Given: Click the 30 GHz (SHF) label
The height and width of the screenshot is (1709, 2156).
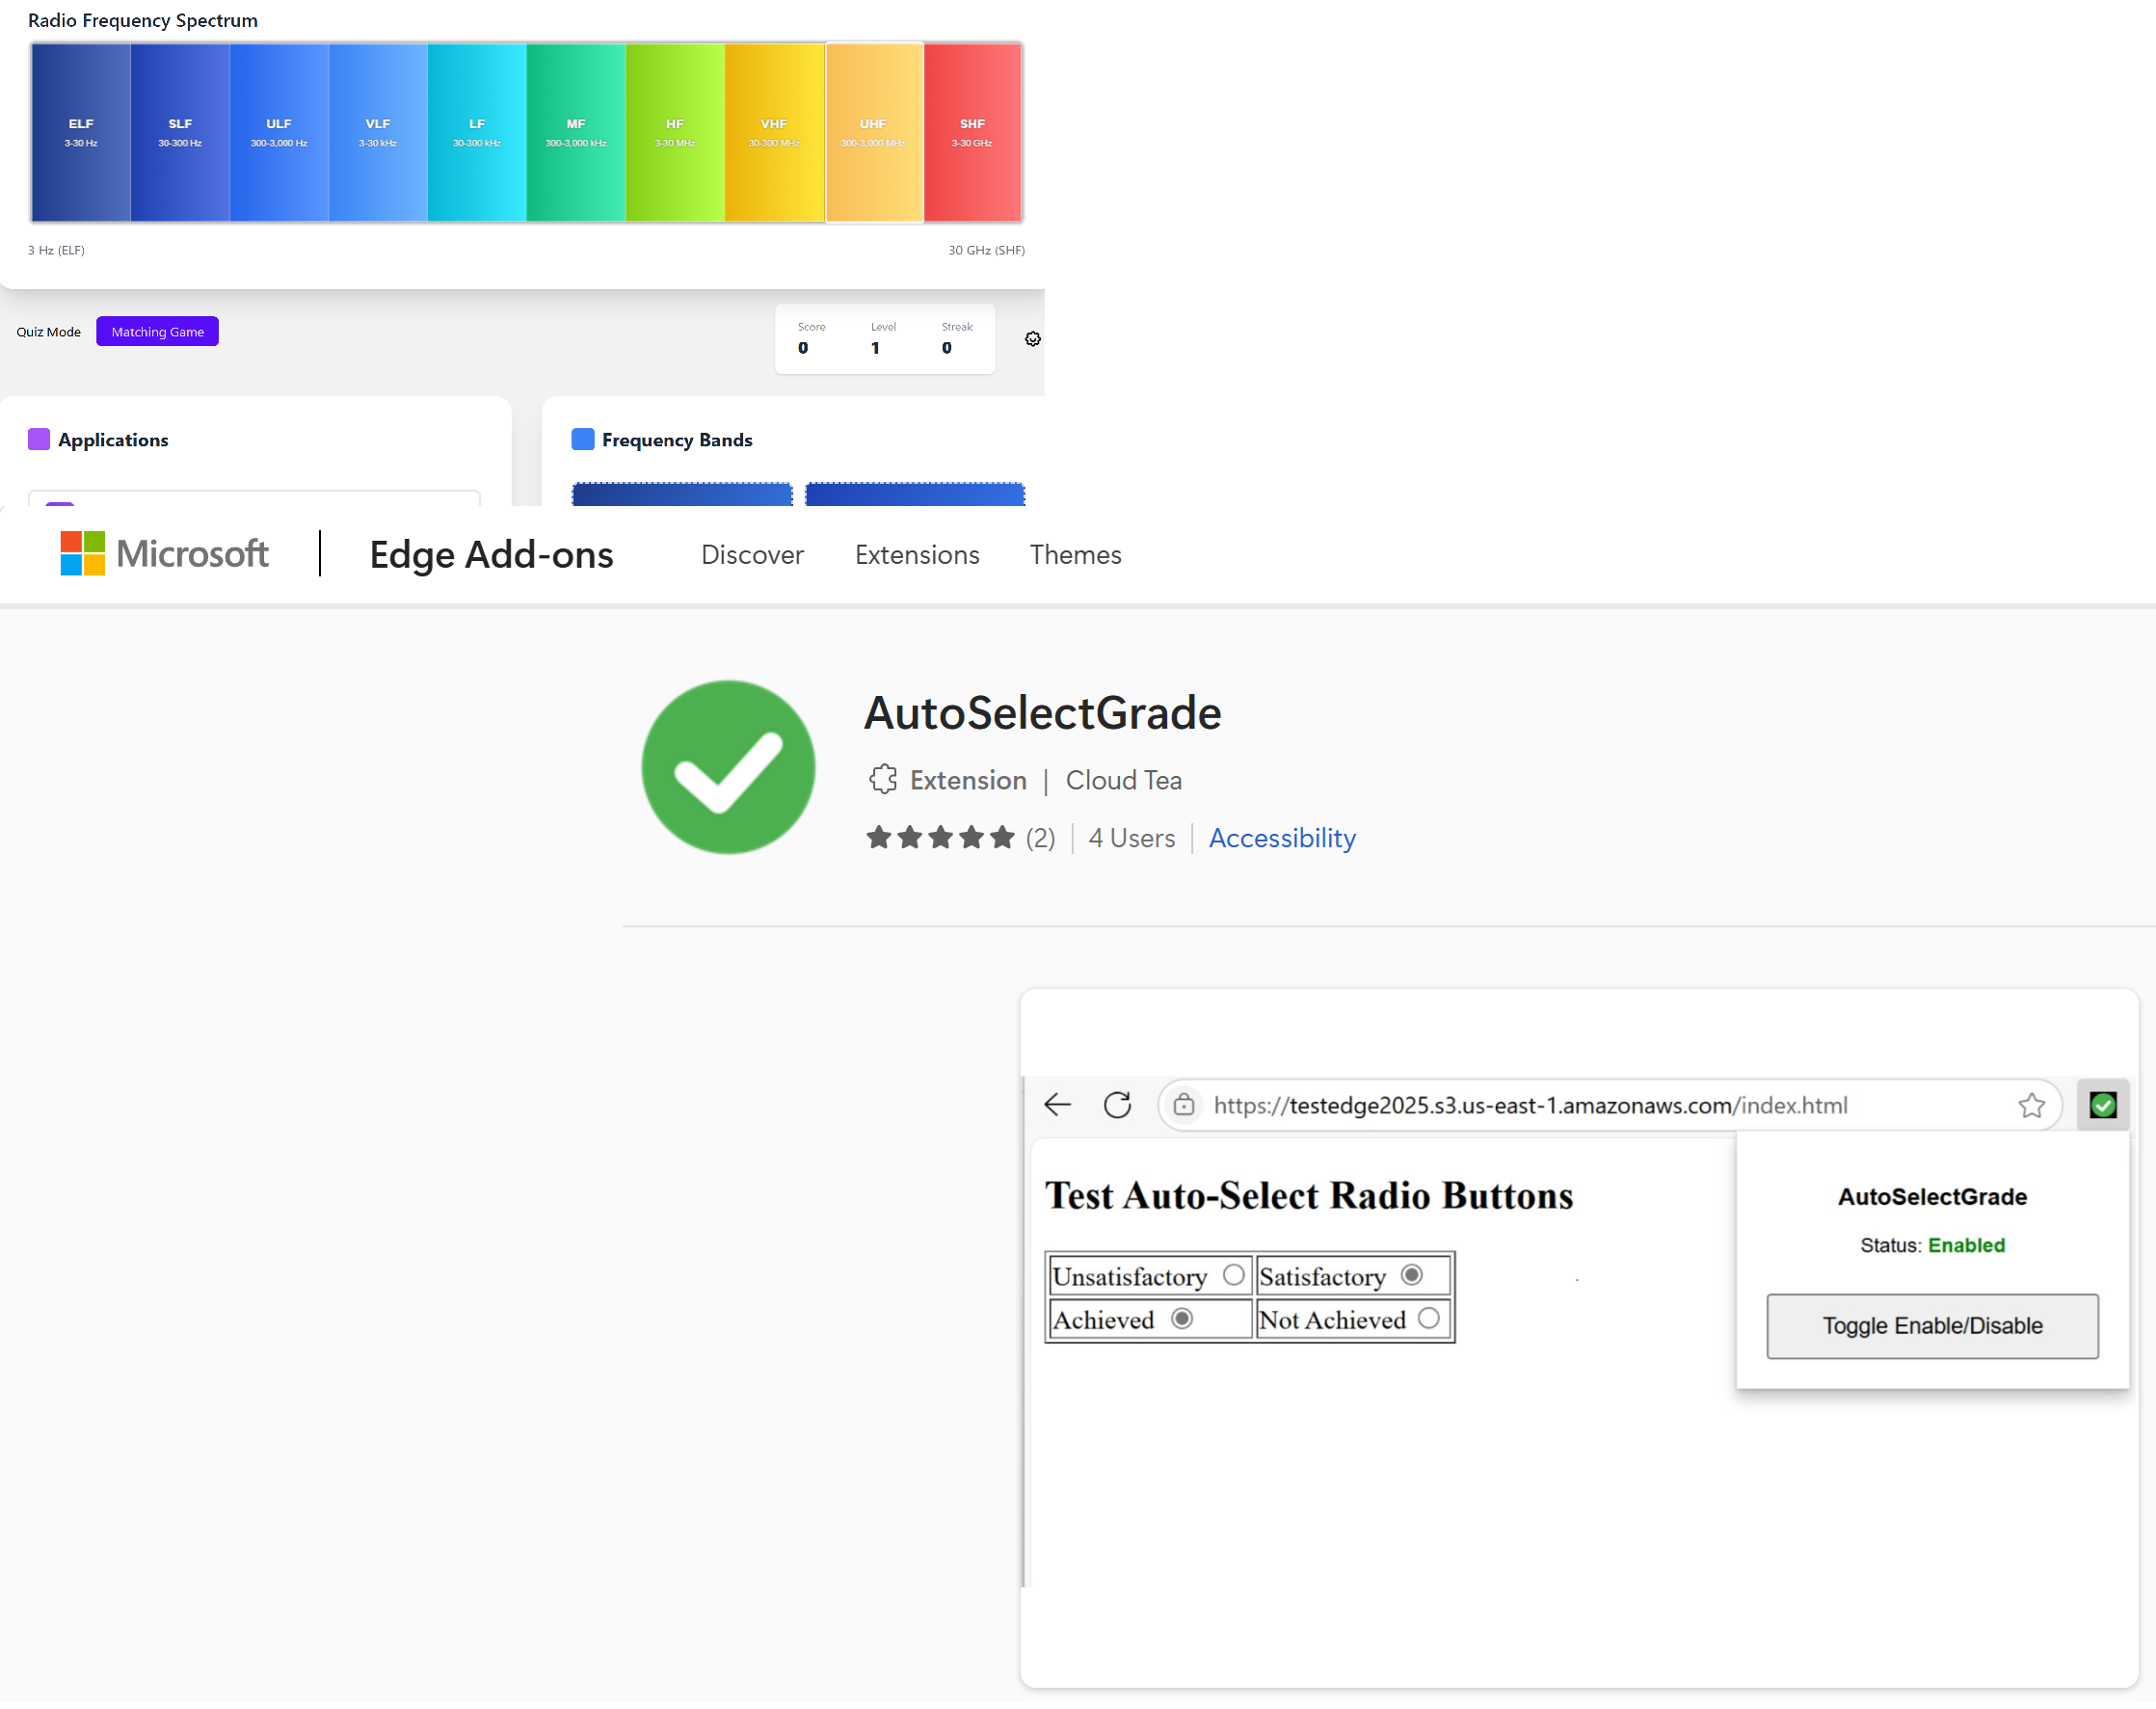Looking at the screenshot, I should coord(986,250).
